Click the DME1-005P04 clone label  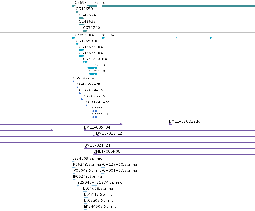97,127
